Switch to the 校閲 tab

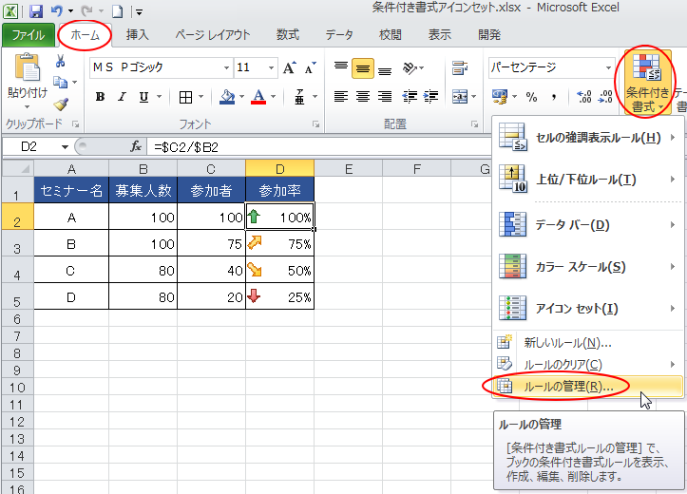[x=390, y=34]
